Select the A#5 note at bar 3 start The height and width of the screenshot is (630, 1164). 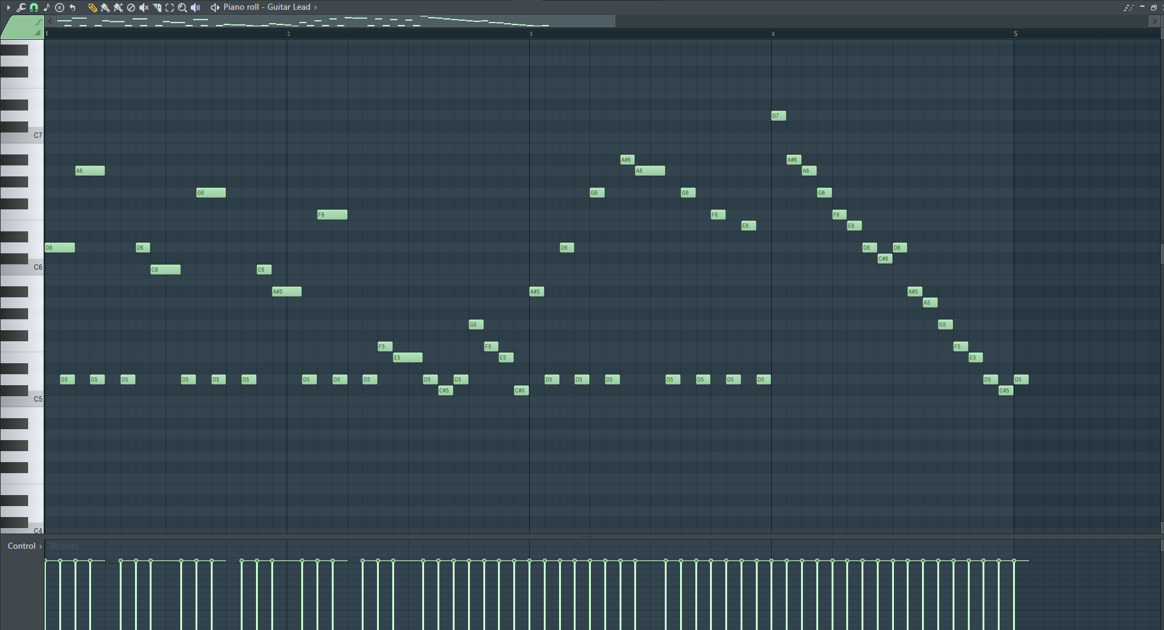pyautogui.click(x=536, y=291)
